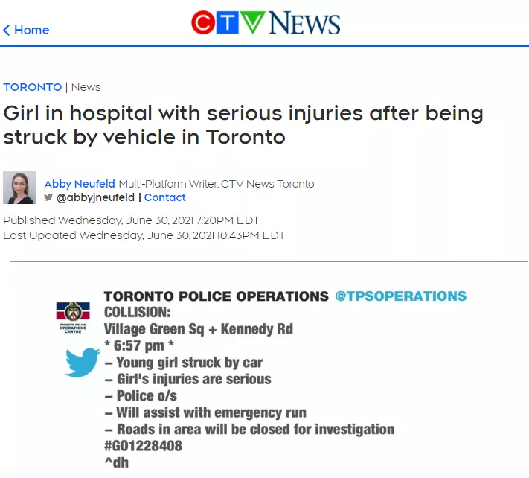The width and height of the screenshot is (529, 478).
Task: Click the Twitter bird next to @abbyjneufeld
Action: (x=48, y=197)
